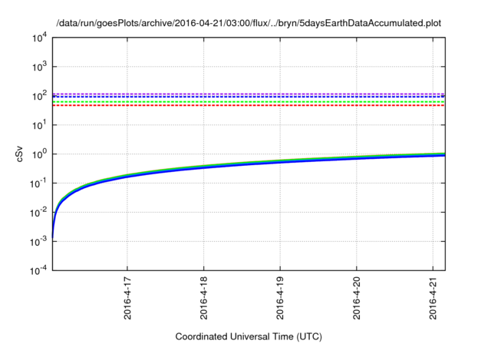The image size is (491, 344).
Task: Click the 10^-3 y-axis tick label
Action: pyautogui.click(x=38, y=242)
